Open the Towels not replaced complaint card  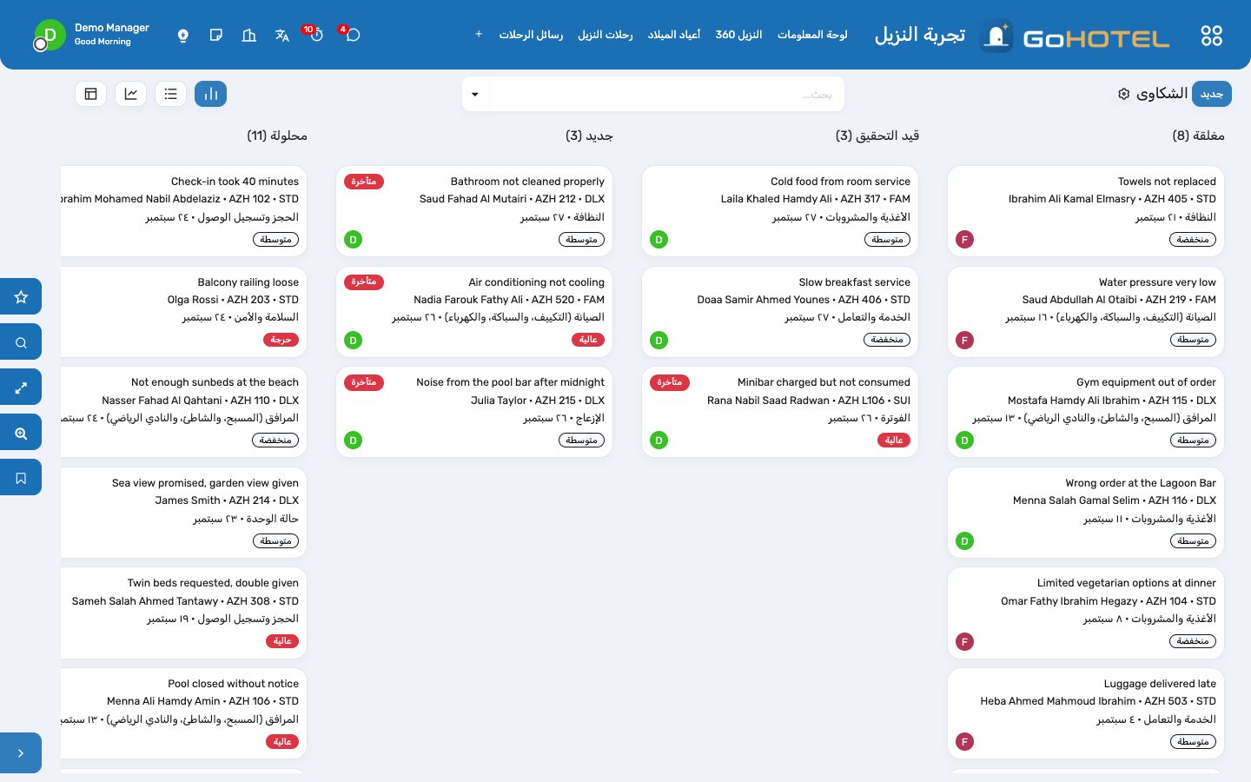(x=1086, y=211)
